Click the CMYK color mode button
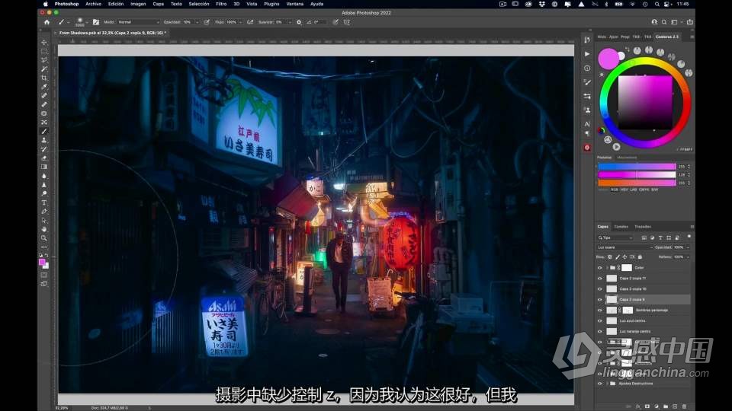 pyautogui.click(x=644, y=190)
